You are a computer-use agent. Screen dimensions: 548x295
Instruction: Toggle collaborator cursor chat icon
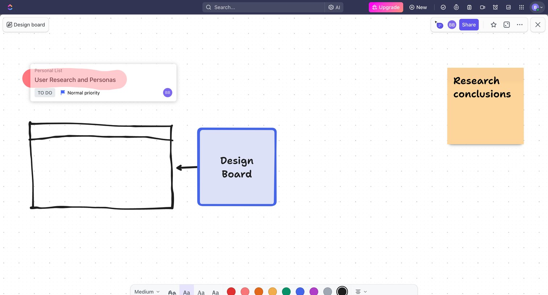(439, 25)
